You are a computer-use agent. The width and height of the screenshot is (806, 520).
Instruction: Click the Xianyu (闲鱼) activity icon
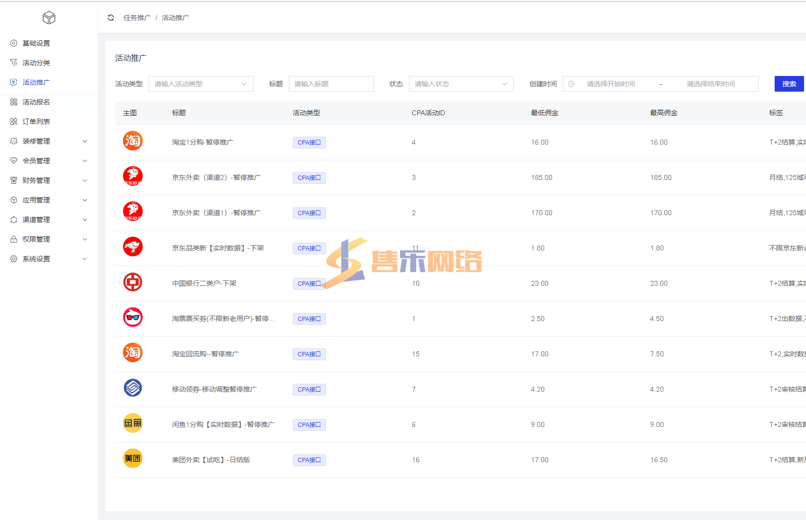(132, 423)
